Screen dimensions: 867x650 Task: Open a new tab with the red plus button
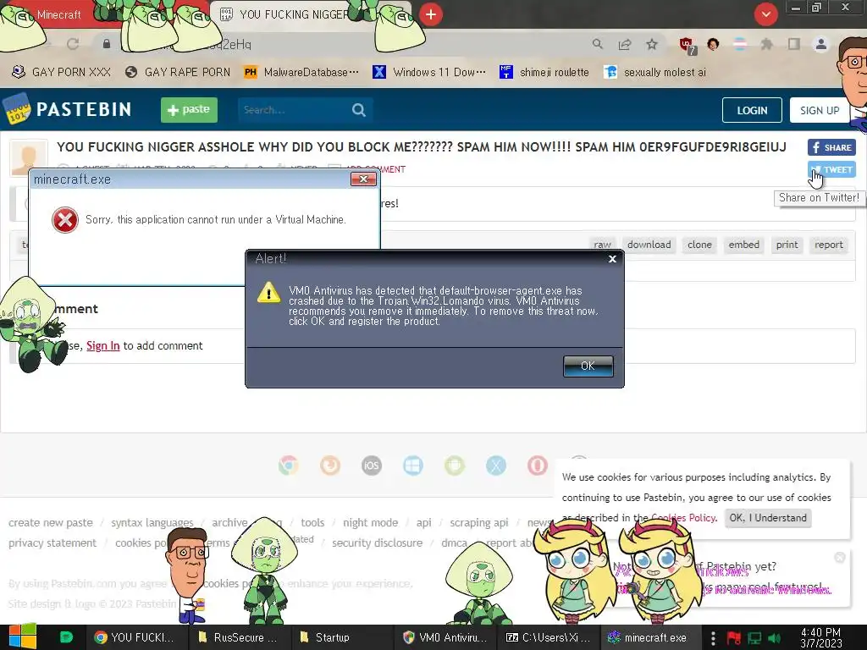tap(431, 14)
